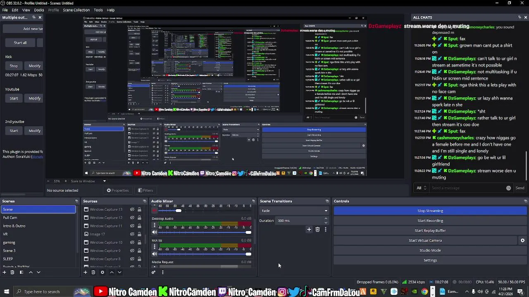Open chat settings gear icon

coord(508,188)
